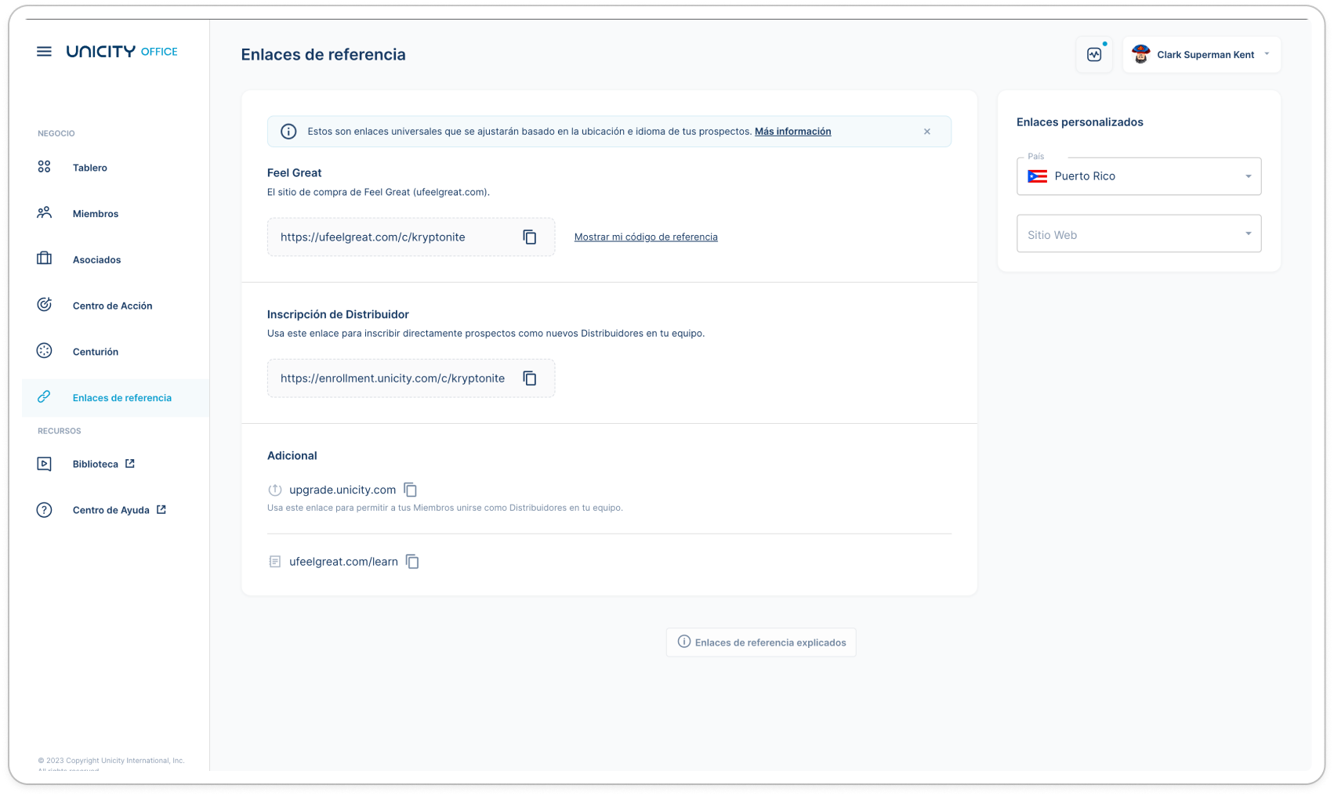Click the Tablero dashboard icon
This screenshot has width=1334, height=796.
(x=44, y=167)
